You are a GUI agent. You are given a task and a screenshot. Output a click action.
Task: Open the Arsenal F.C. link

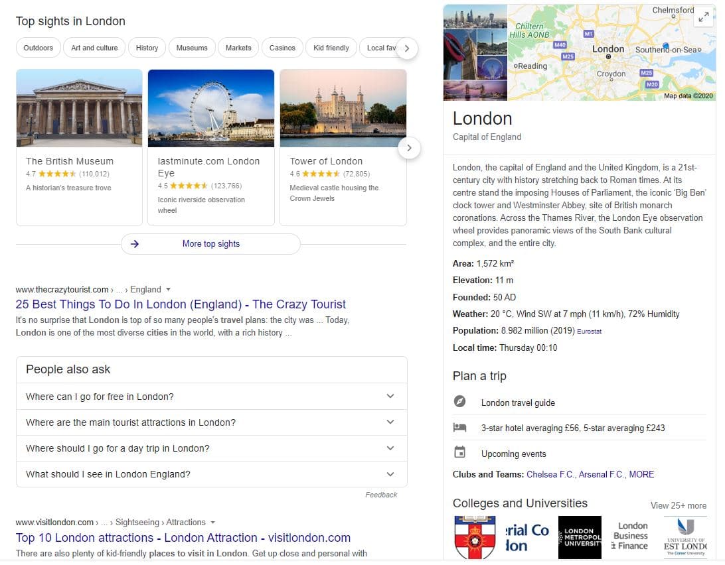[x=601, y=474]
